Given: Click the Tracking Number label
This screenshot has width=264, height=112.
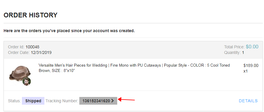Looking at the screenshot, I should [x=62, y=101].
